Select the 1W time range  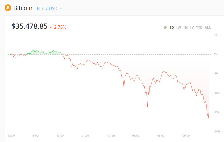pyautogui.click(x=178, y=28)
